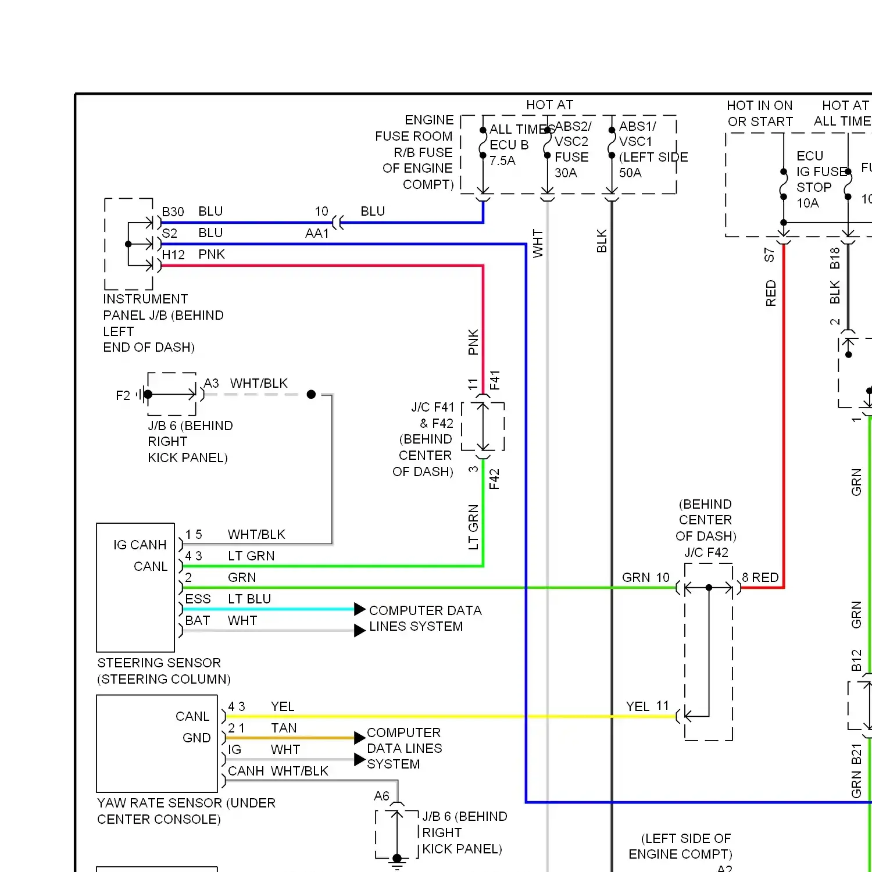
Task: Click the B18 connector label
Action: 835,258
